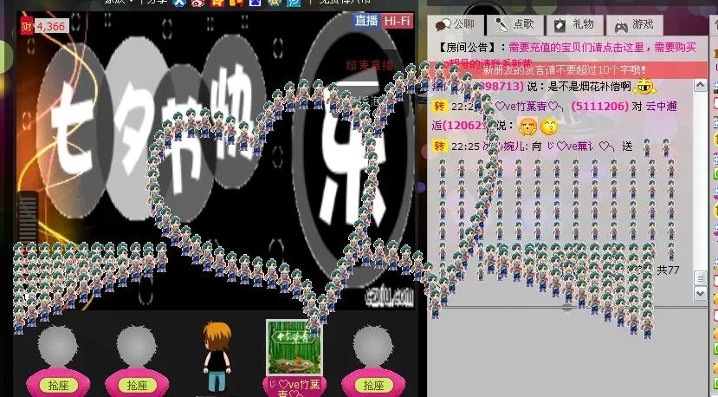Click the blue Tencent Weibo share icon

pyautogui.click(x=294, y=3)
